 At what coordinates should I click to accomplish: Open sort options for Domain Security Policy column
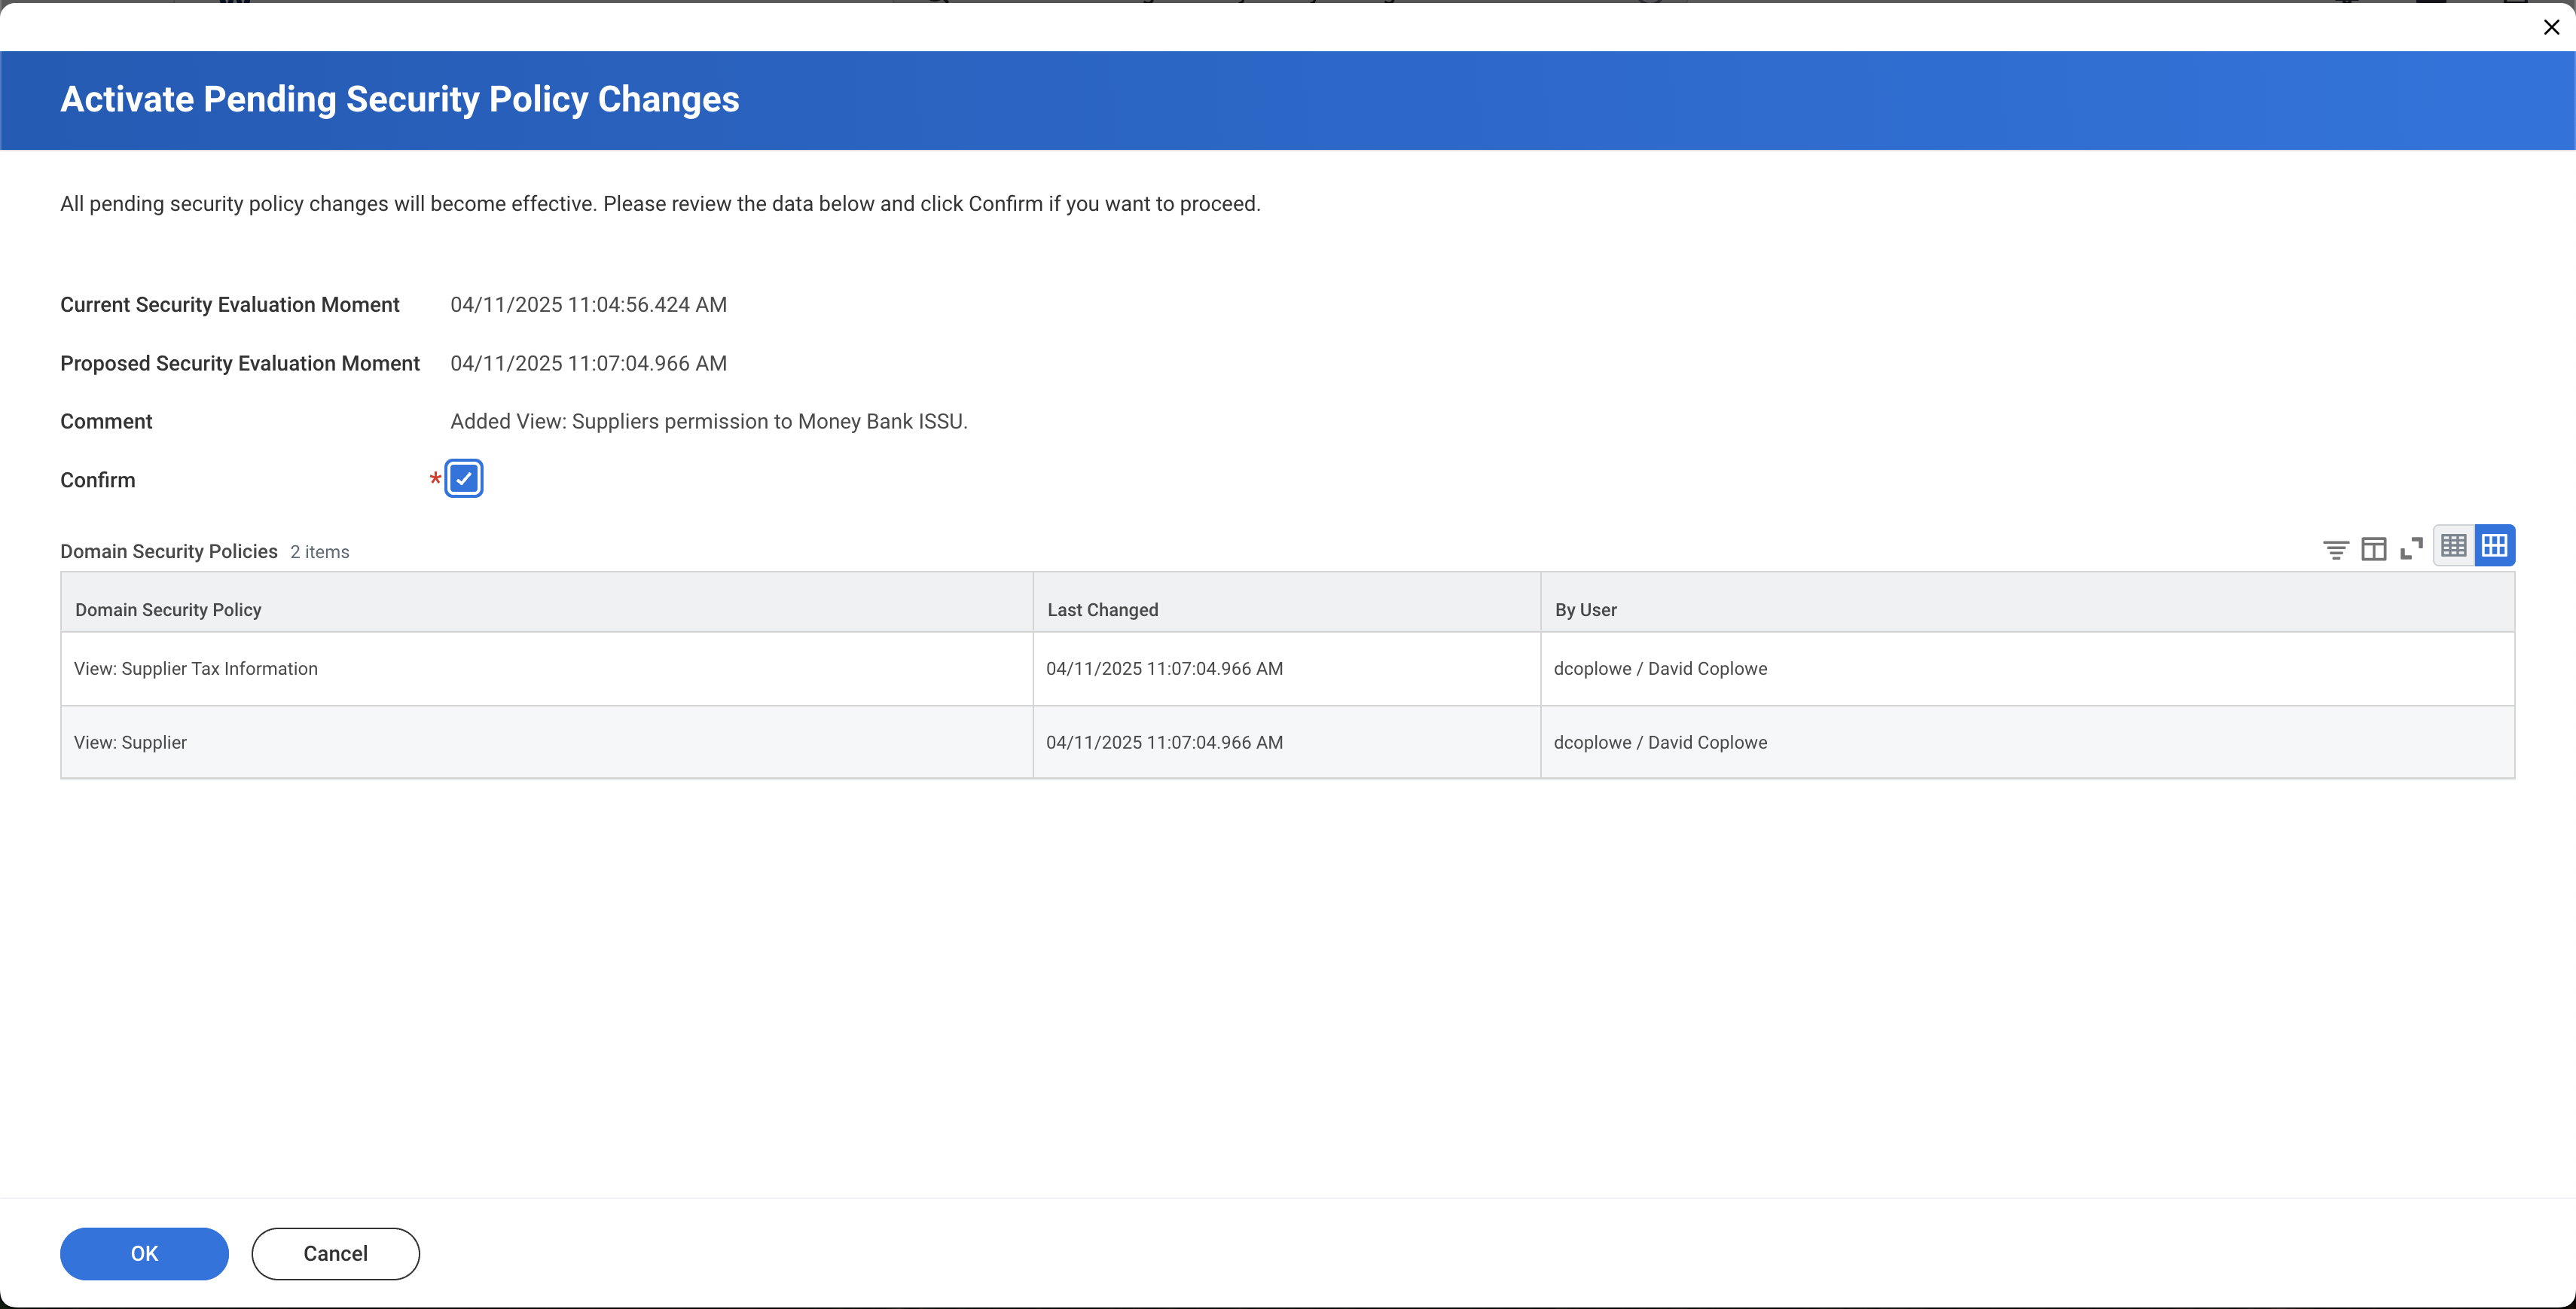pyautogui.click(x=167, y=609)
